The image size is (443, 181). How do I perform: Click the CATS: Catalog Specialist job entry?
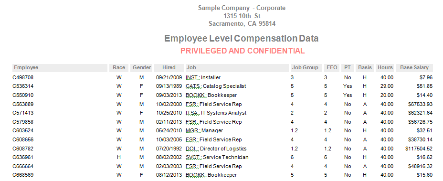click(216, 86)
